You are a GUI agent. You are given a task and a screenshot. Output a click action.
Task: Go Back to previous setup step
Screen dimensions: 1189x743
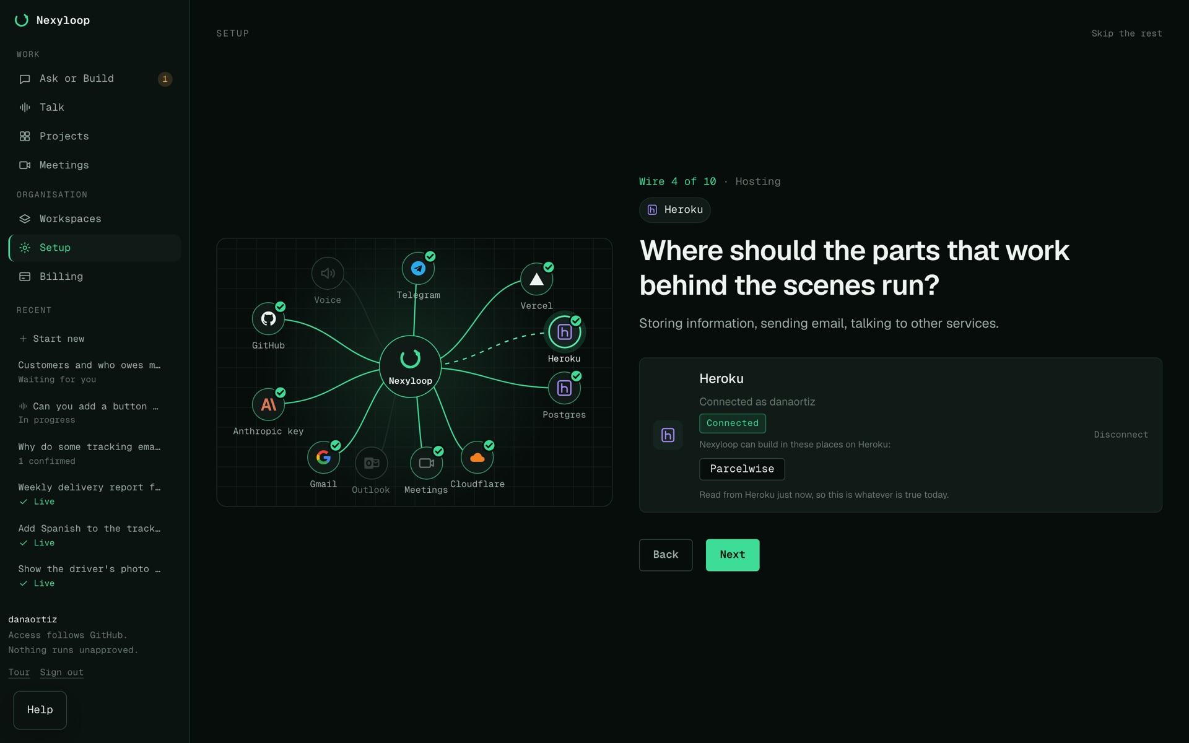click(x=666, y=555)
